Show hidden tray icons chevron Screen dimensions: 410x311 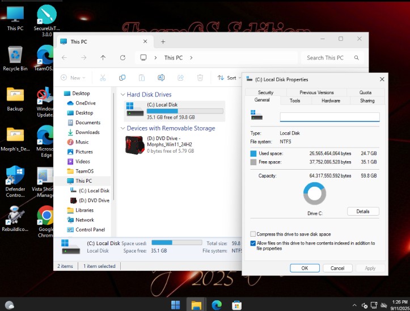click(354, 305)
